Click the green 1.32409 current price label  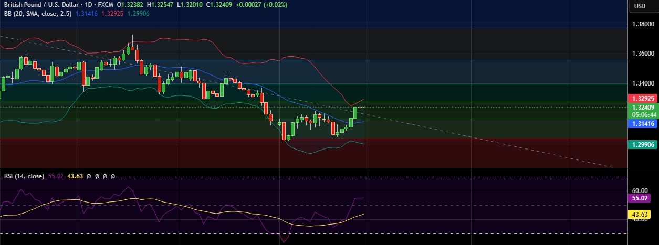643,107
